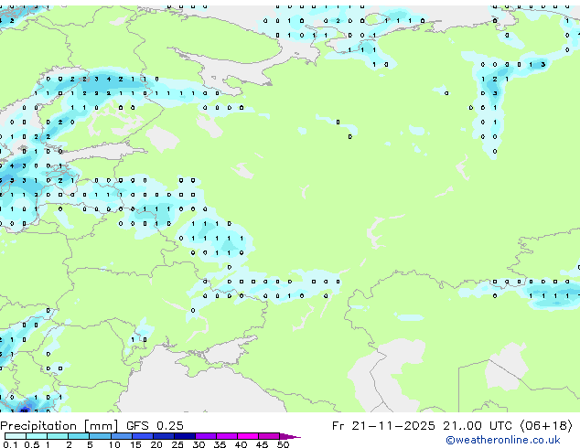Click the '25' legend scale value
The width and height of the screenshot is (580, 448).
(x=177, y=444)
